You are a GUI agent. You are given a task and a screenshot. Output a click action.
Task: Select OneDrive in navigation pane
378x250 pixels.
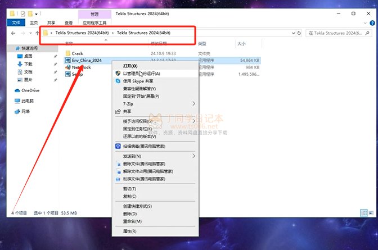coord(30,90)
